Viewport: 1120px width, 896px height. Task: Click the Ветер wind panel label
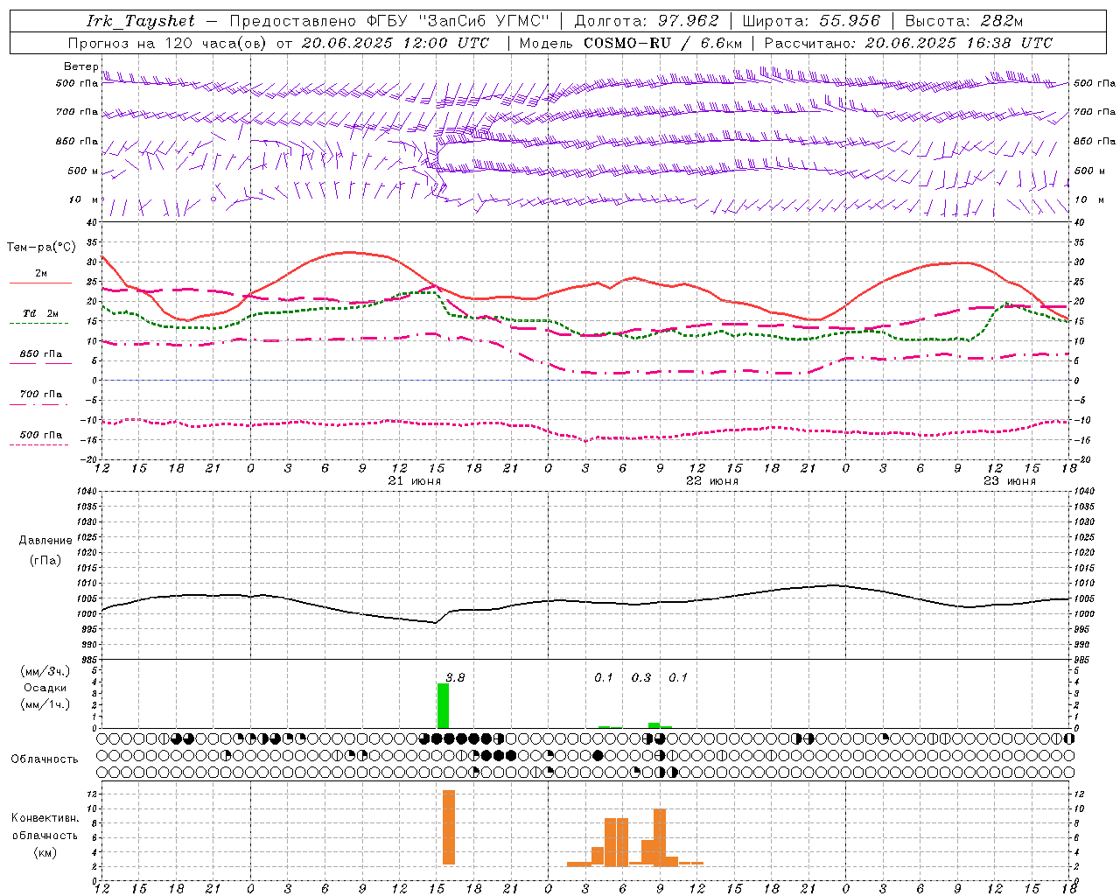pos(80,66)
